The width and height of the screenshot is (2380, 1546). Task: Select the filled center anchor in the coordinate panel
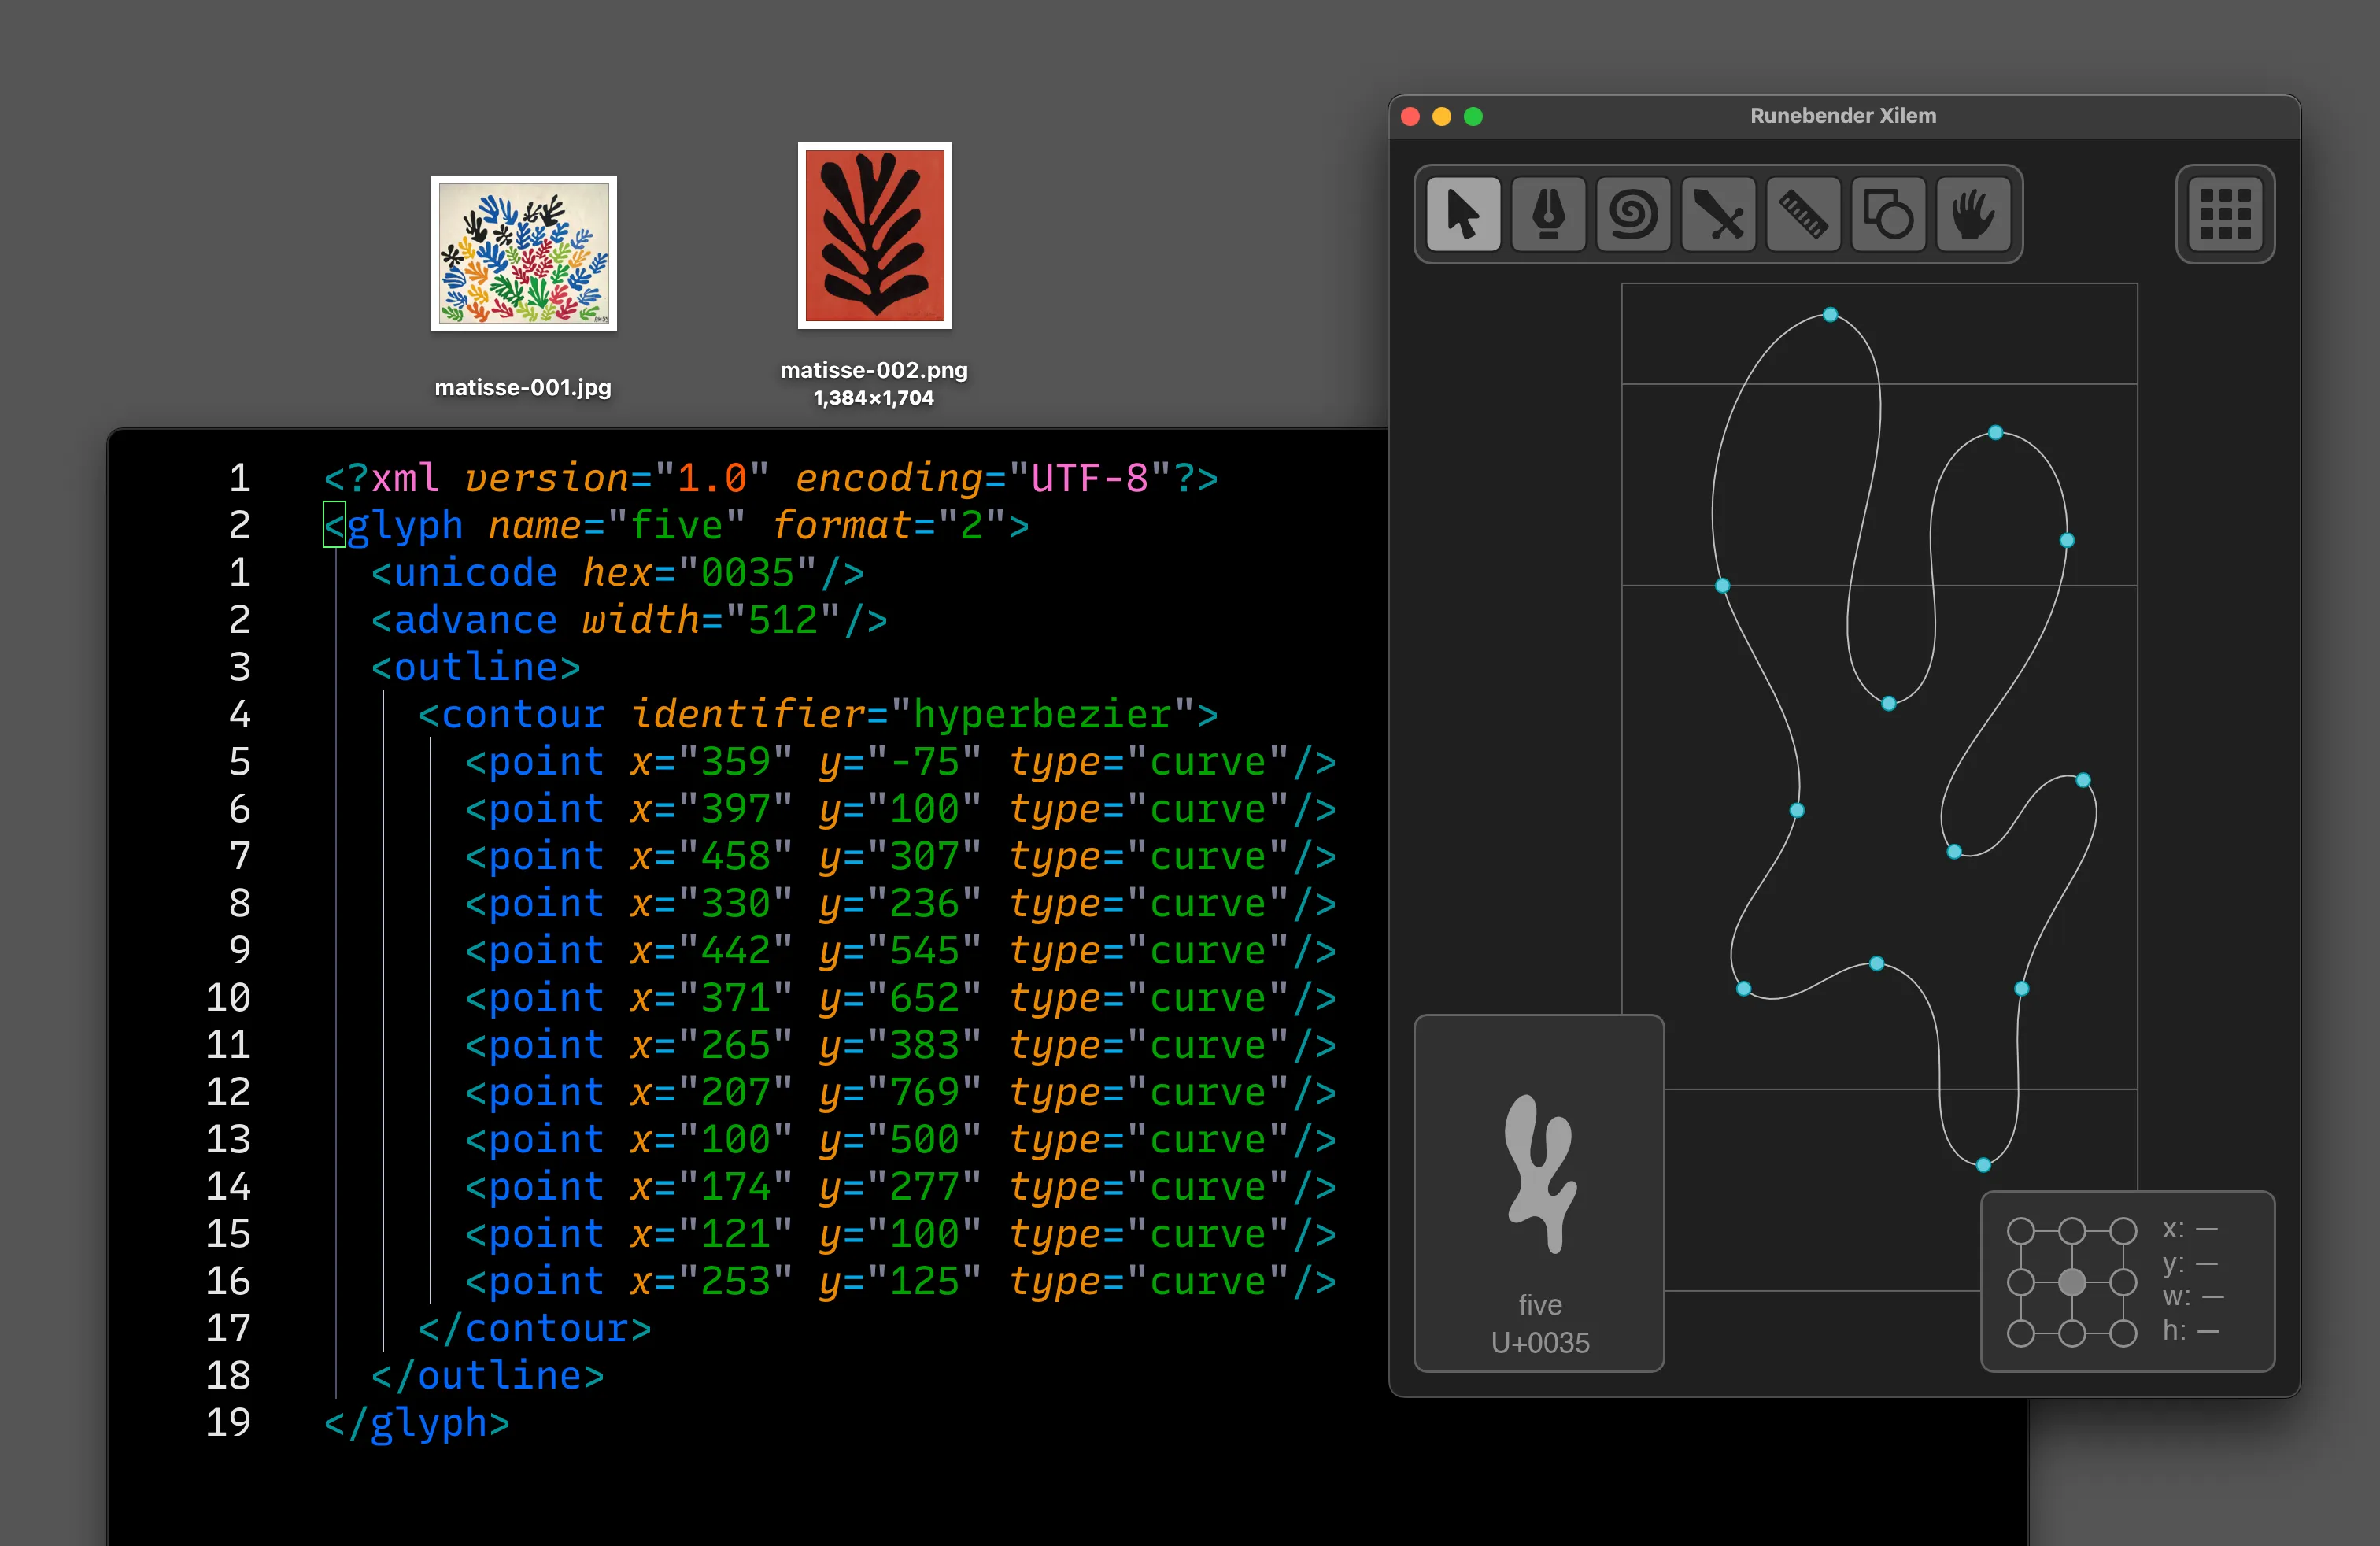2072,1282
